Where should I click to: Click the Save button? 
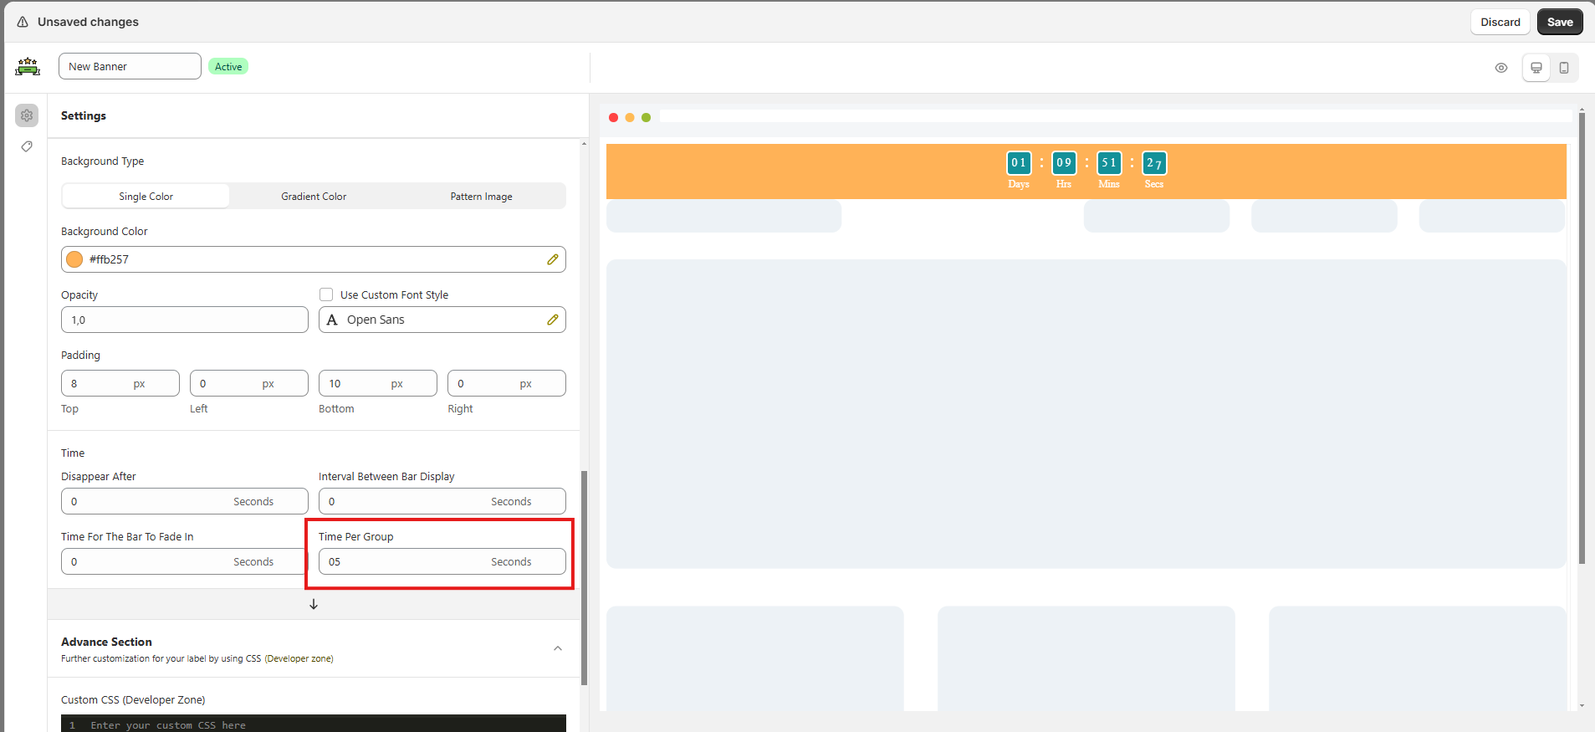[x=1559, y=22]
